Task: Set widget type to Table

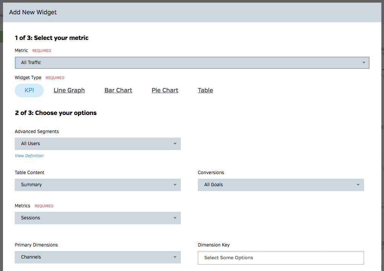Action: point(205,90)
